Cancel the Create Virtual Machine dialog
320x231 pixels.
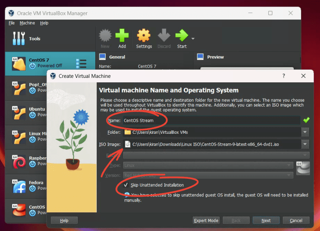tap(296, 220)
